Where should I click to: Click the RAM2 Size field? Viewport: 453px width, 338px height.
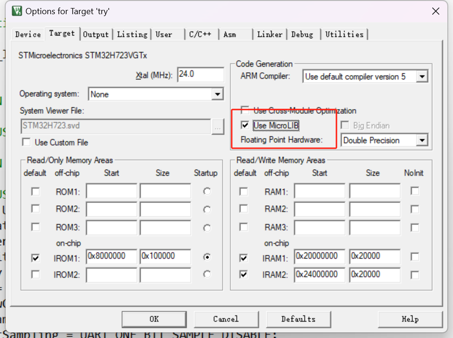click(x=375, y=209)
